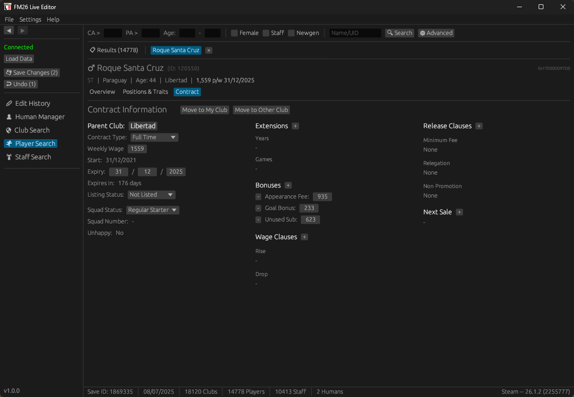The width and height of the screenshot is (574, 397).
Task: Open Club Search from the sidebar
Action: tap(32, 130)
